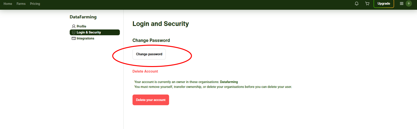Open the hamburger menu in header
Image resolution: width=417 pixels, height=129 pixels.
(x=402, y=4)
